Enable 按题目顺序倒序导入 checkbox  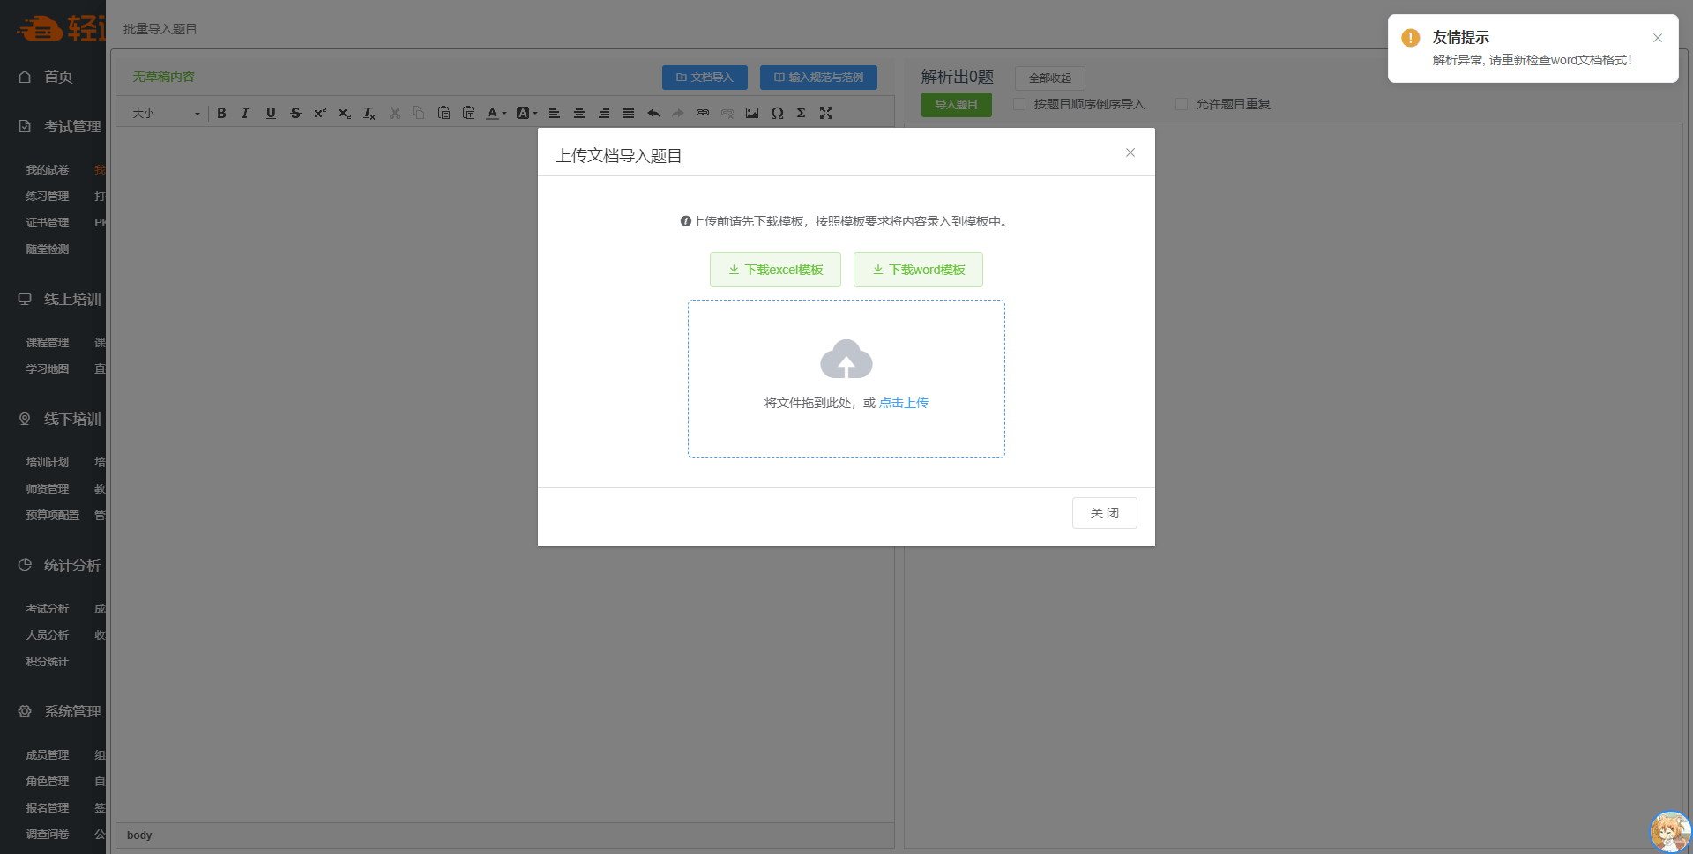tap(1019, 104)
